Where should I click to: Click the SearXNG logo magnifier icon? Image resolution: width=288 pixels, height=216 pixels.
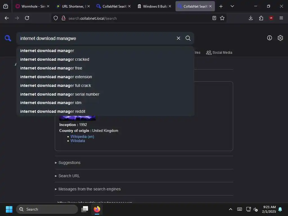click(x=8, y=38)
